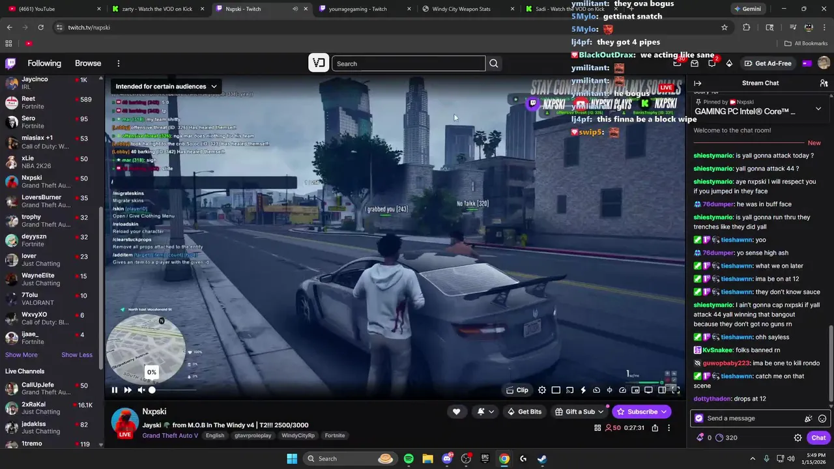Open the All Bookmarks folder

click(806, 44)
